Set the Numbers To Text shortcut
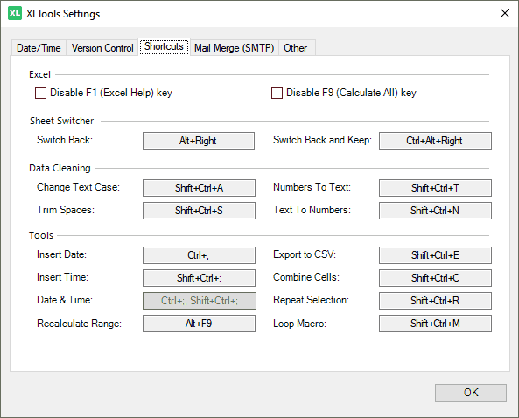This screenshot has width=519, height=418. point(435,188)
